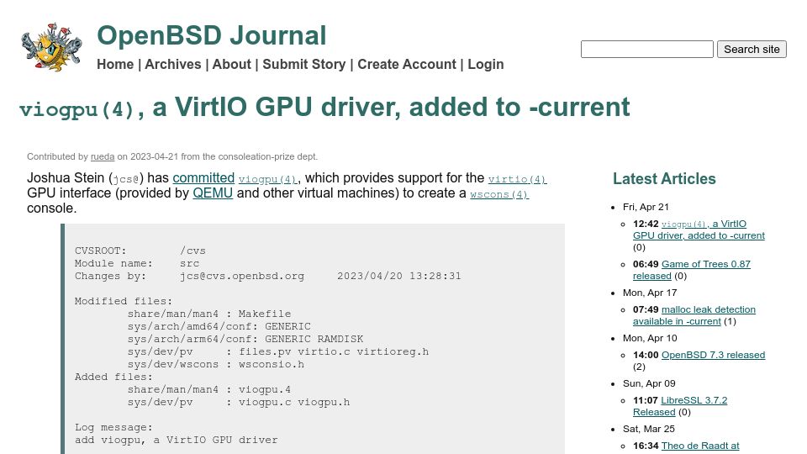Open viogpu(4) man page link in article body
Screen dimensions: 807x454
(x=267, y=179)
